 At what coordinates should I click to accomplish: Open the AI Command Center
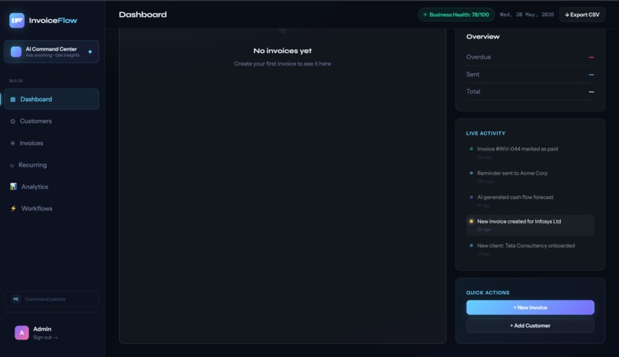(51, 51)
